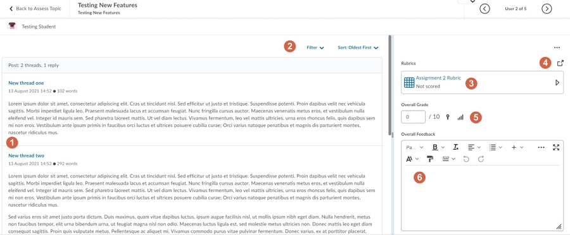Open the bold formatting options arrow
The height and width of the screenshot is (235, 570).
[443, 147]
